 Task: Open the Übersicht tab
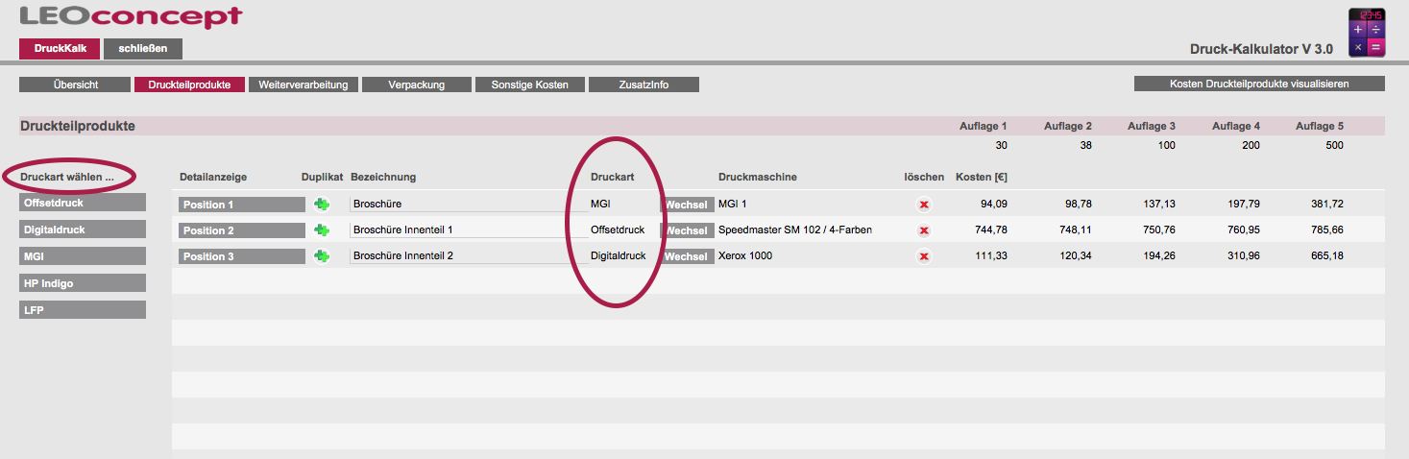(75, 85)
